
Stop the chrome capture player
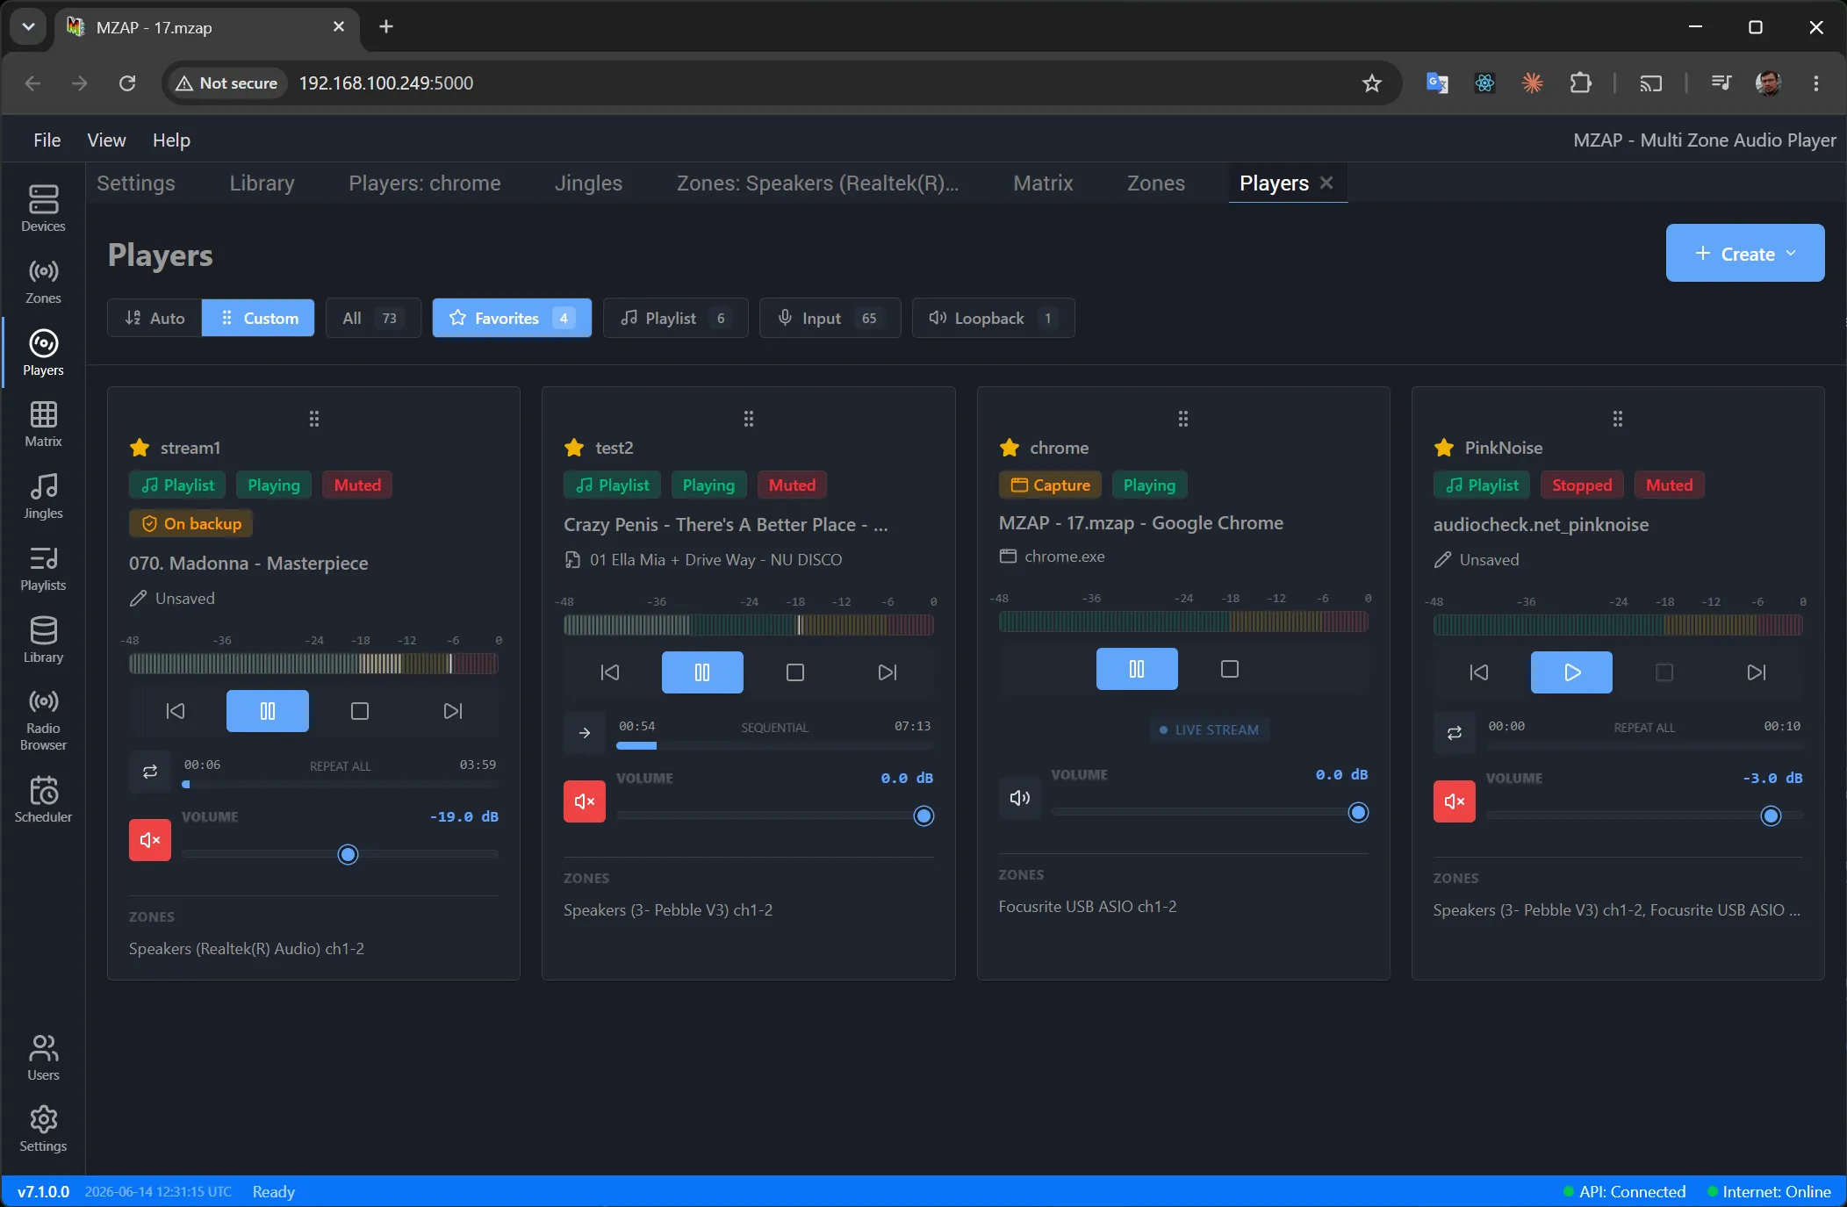pyautogui.click(x=1230, y=669)
